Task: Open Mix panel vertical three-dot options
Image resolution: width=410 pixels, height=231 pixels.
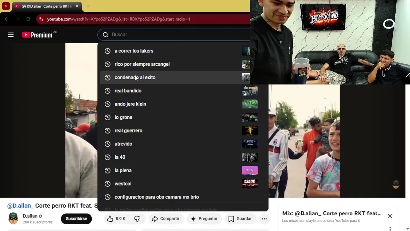Action: 390,229
